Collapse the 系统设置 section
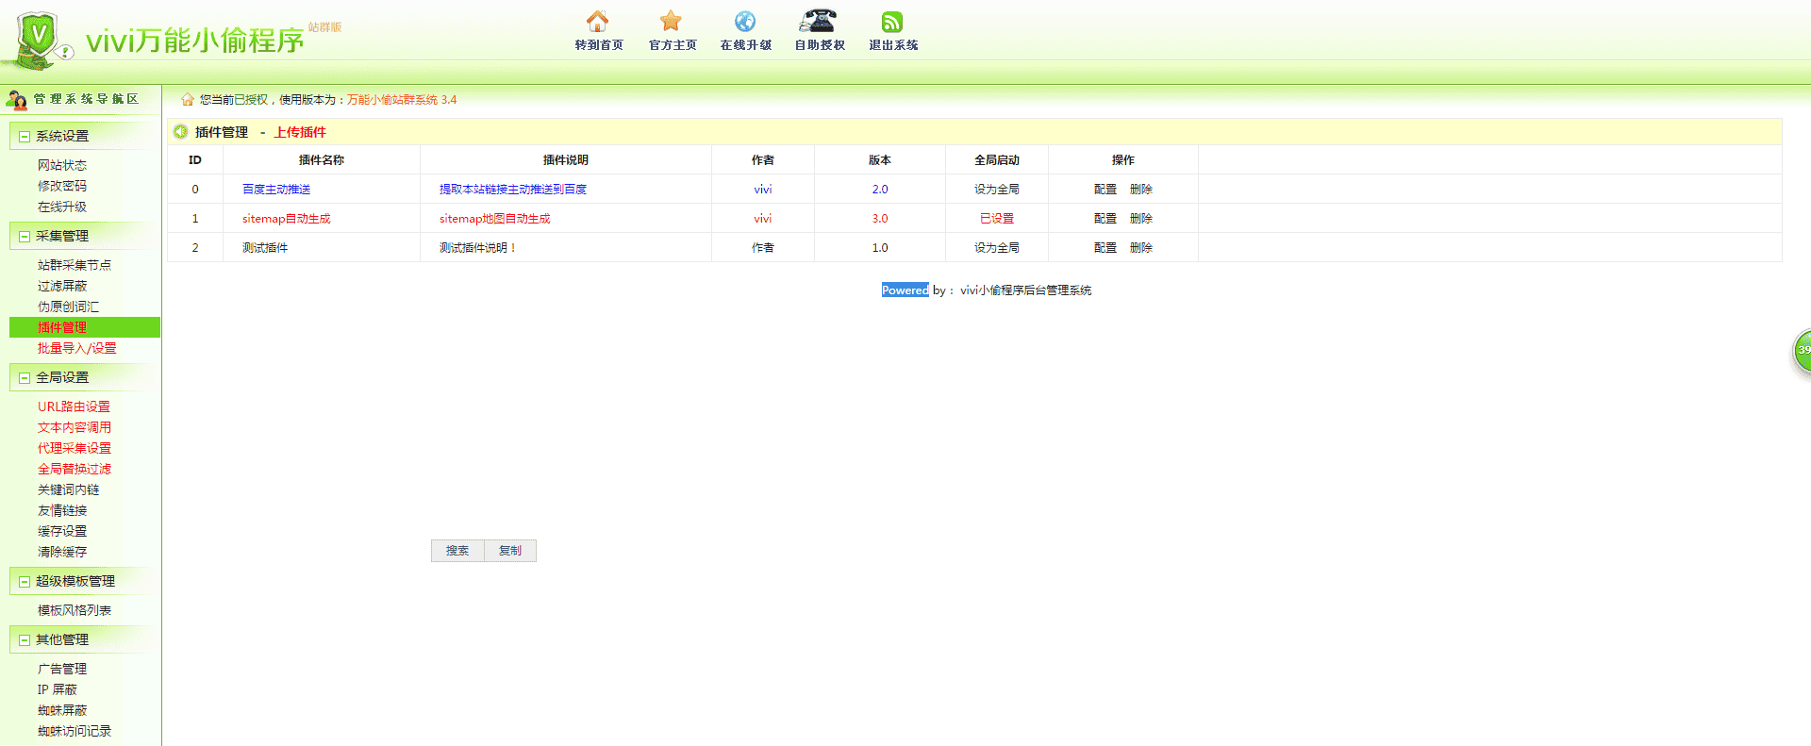 coord(25,137)
